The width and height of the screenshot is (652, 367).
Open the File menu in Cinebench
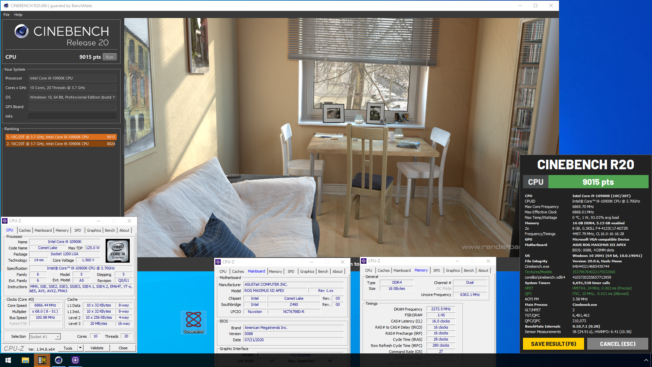click(6, 15)
